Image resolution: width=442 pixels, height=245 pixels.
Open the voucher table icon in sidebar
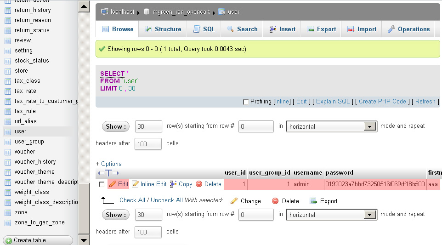pyautogui.click(x=7, y=152)
